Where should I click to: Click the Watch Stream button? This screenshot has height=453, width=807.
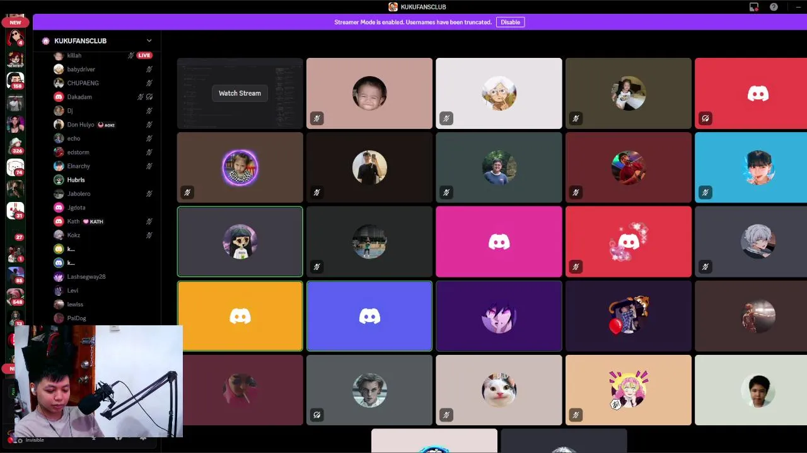coord(240,93)
